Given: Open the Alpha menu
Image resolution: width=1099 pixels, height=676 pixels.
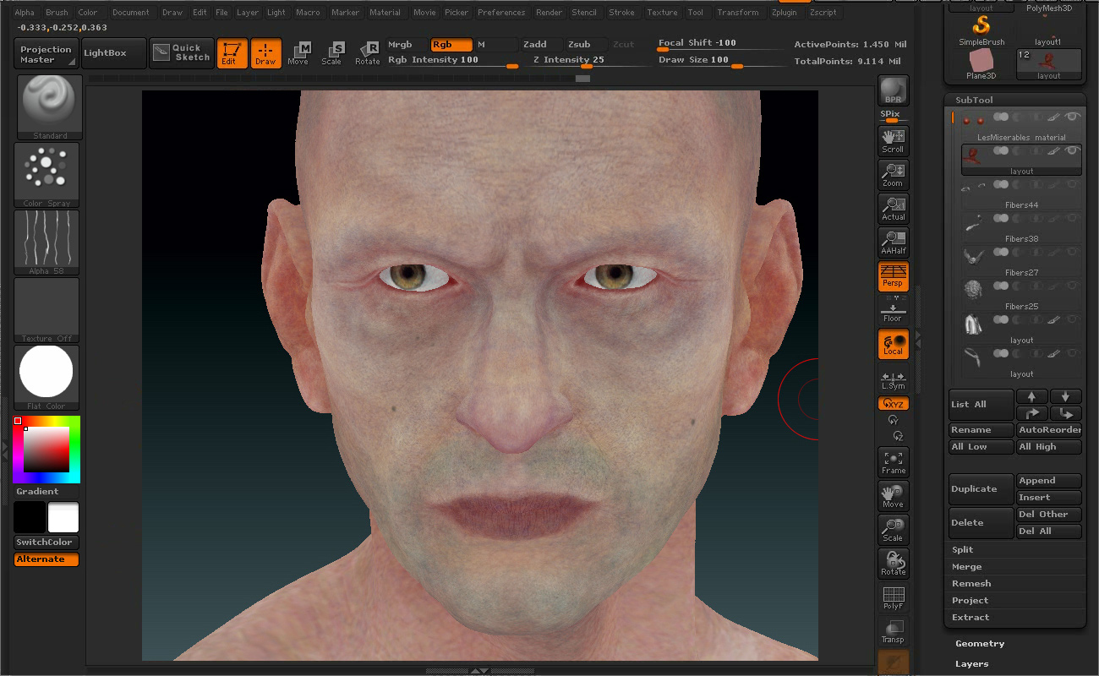Looking at the screenshot, I should click(25, 13).
